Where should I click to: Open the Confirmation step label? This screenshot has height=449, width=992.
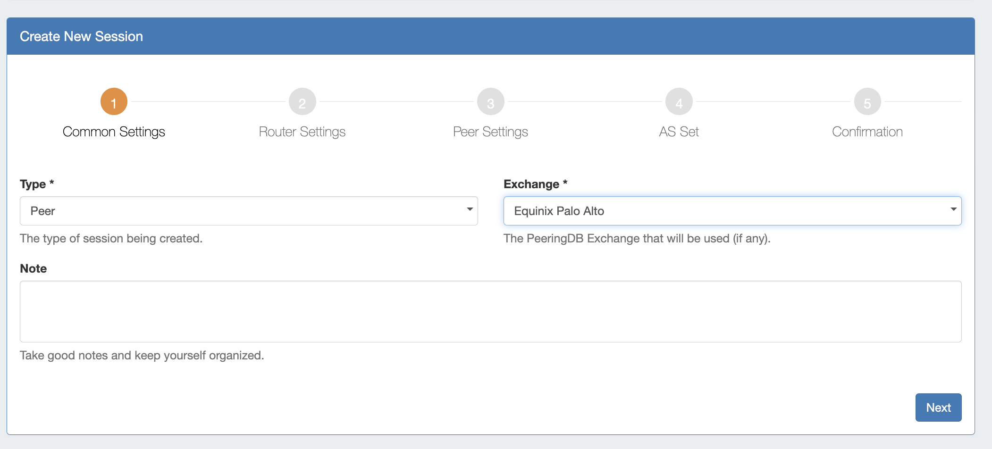pos(867,132)
